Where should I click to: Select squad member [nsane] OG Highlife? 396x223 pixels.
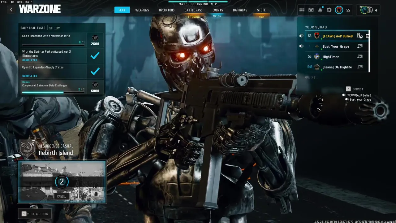coord(337,67)
